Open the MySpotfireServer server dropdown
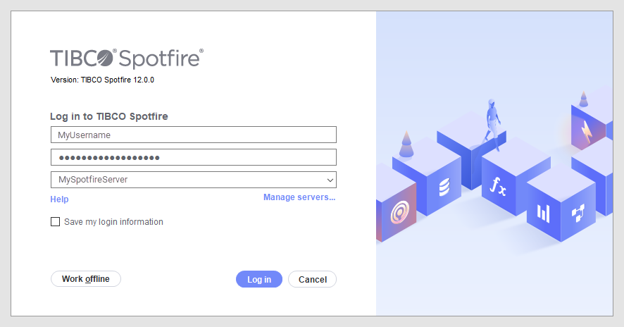This screenshot has width=624, height=327. tap(194, 180)
